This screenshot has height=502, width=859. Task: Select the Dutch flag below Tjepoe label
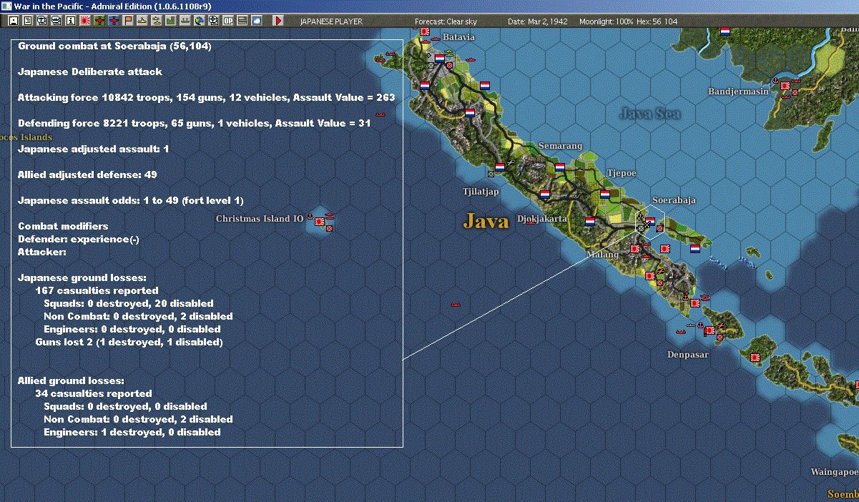click(x=605, y=195)
